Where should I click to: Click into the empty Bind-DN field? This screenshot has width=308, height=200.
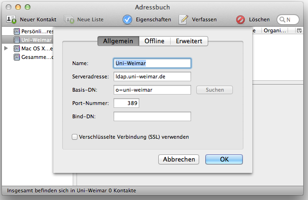pos(152,116)
